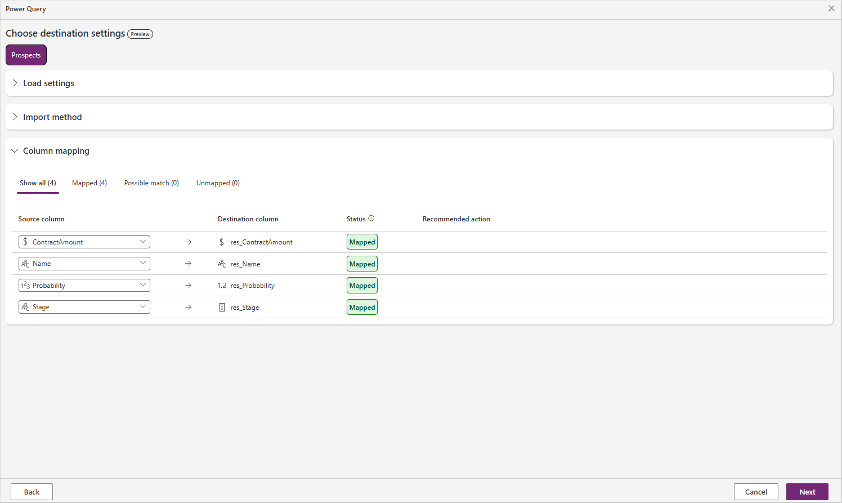
Task: Click the Power Query title text
Action: coord(26,9)
